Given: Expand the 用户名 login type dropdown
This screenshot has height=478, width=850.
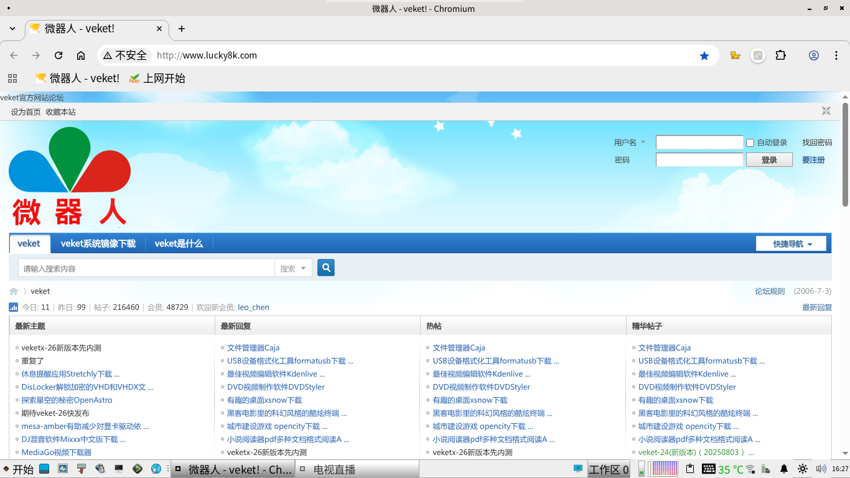Looking at the screenshot, I should tap(643, 143).
